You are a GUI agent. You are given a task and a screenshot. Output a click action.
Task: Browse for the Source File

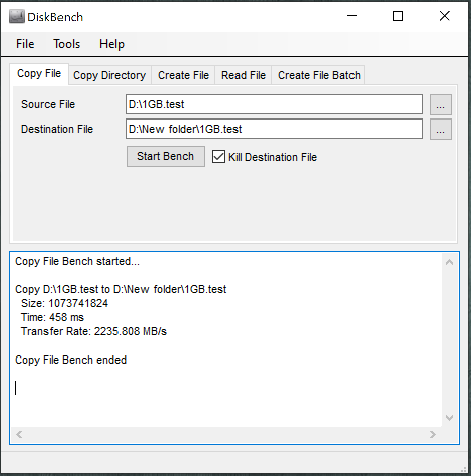coord(441,105)
